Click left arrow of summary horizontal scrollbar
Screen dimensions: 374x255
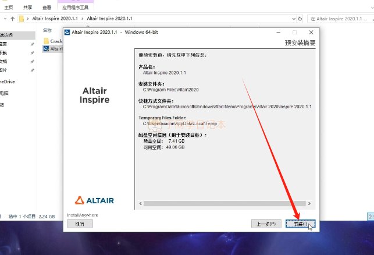[x=141, y=203]
